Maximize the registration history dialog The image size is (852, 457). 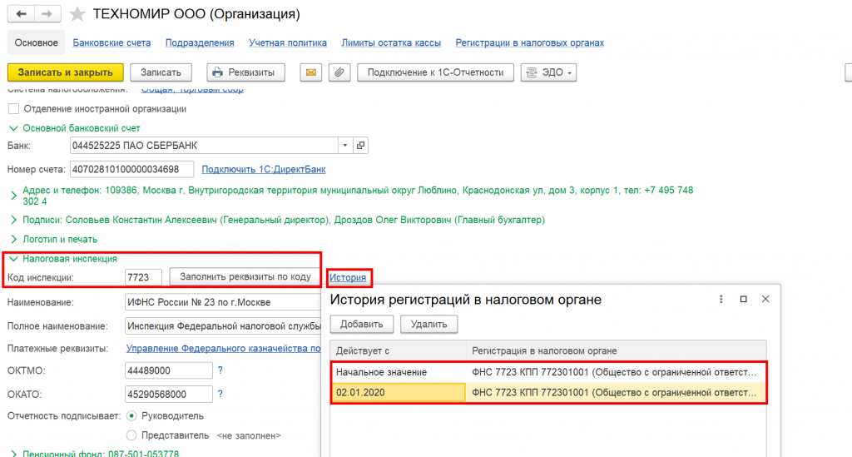tap(743, 300)
